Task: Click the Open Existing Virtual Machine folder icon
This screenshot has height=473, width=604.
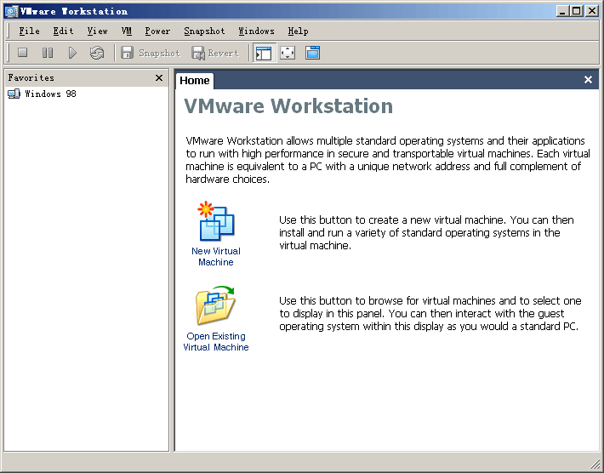Action: click(215, 305)
